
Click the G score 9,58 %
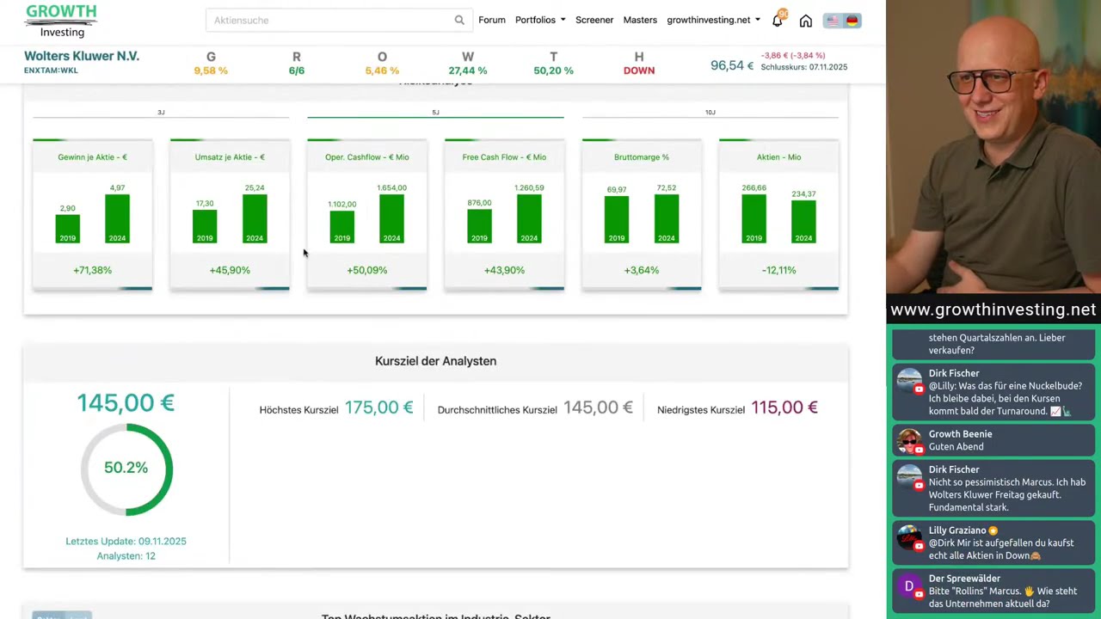click(x=211, y=70)
